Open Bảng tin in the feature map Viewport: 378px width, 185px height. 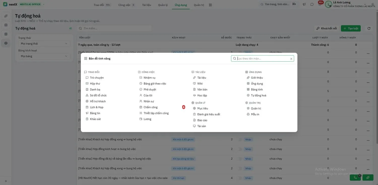[x=93, y=113]
